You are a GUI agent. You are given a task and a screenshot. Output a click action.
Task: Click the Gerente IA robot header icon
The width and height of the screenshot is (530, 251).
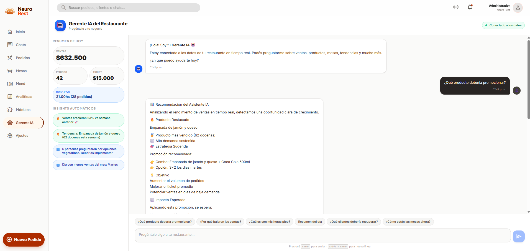[x=60, y=26]
